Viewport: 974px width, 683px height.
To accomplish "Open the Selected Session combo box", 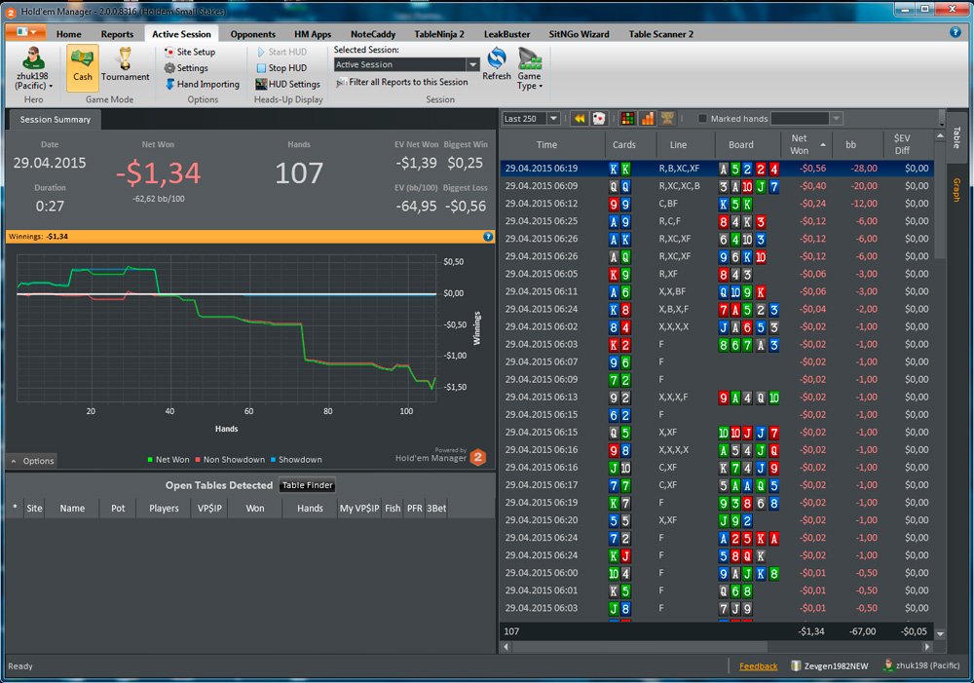I will point(407,64).
